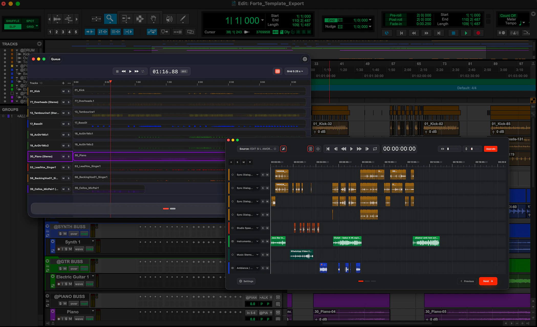Enable SHUFFLE edit mode

(x=13, y=21)
